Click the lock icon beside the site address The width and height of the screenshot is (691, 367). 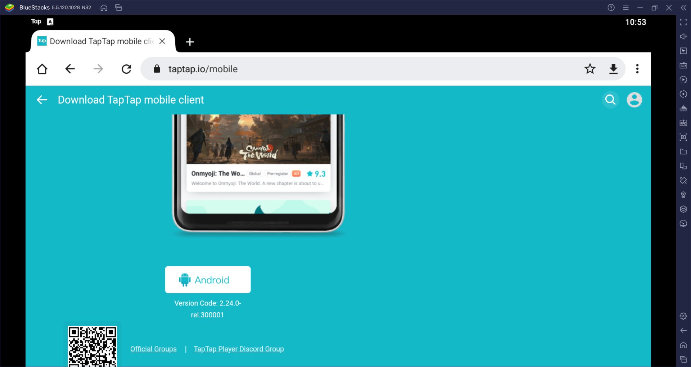pyautogui.click(x=157, y=69)
